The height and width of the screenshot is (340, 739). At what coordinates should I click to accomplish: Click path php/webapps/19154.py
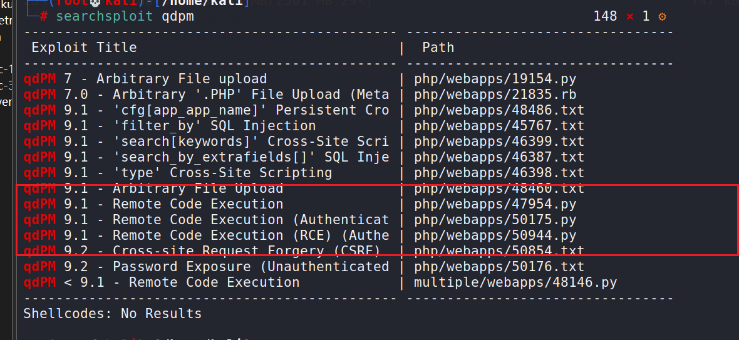click(495, 79)
